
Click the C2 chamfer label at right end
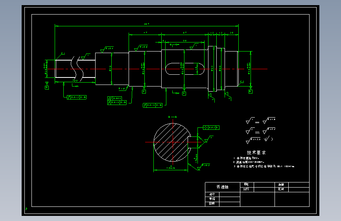tap(242, 81)
